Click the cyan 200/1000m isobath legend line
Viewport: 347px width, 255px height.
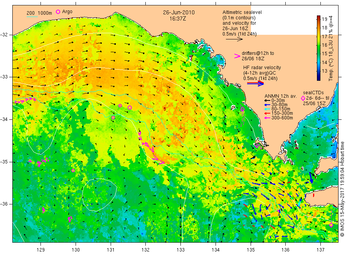tap(32, 16)
